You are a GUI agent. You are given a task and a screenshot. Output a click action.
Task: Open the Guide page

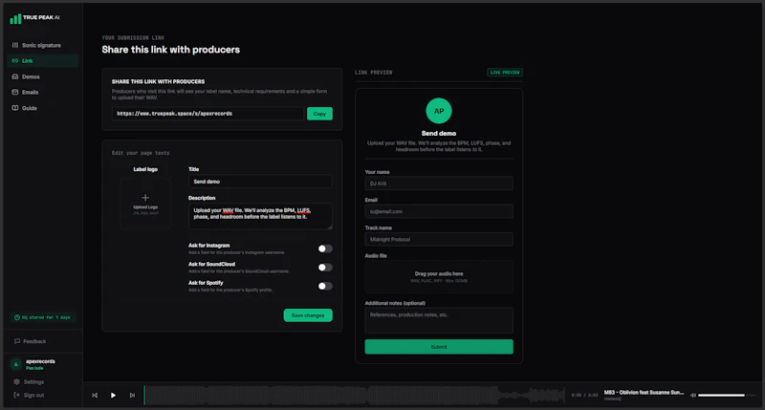click(x=43, y=108)
